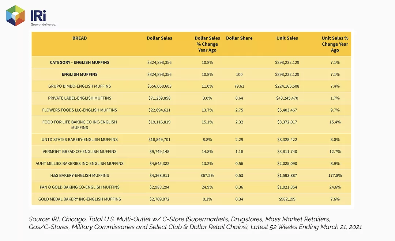
Task: Select the $9,749,148 dollar sales cell
Action: pos(159,152)
